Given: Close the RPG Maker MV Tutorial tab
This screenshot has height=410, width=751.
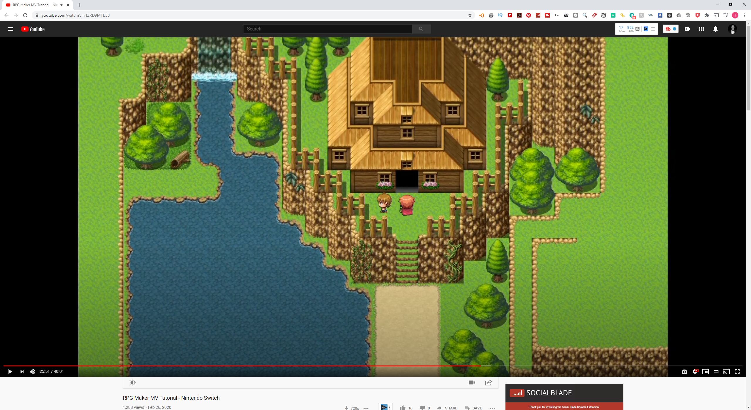Looking at the screenshot, I should (68, 5).
